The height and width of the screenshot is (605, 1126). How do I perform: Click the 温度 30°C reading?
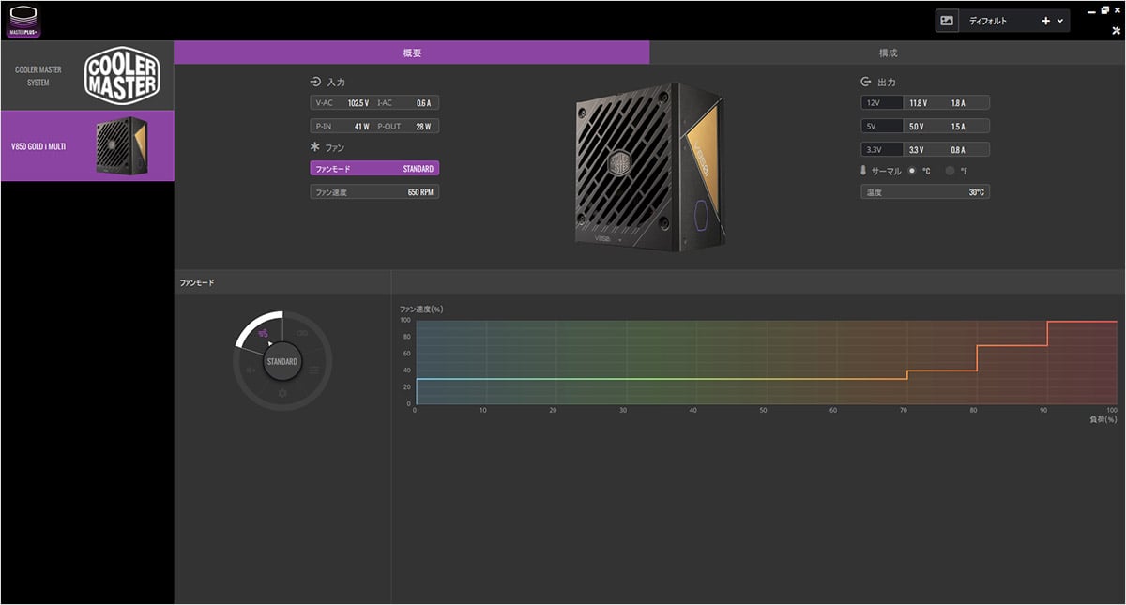(925, 192)
